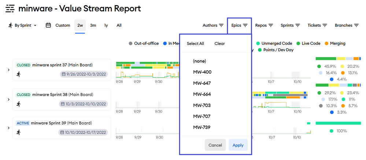Click the Sprint 38 activity timeline bars
The height and width of the screenshot is (160, 366).
pos(280,96)
